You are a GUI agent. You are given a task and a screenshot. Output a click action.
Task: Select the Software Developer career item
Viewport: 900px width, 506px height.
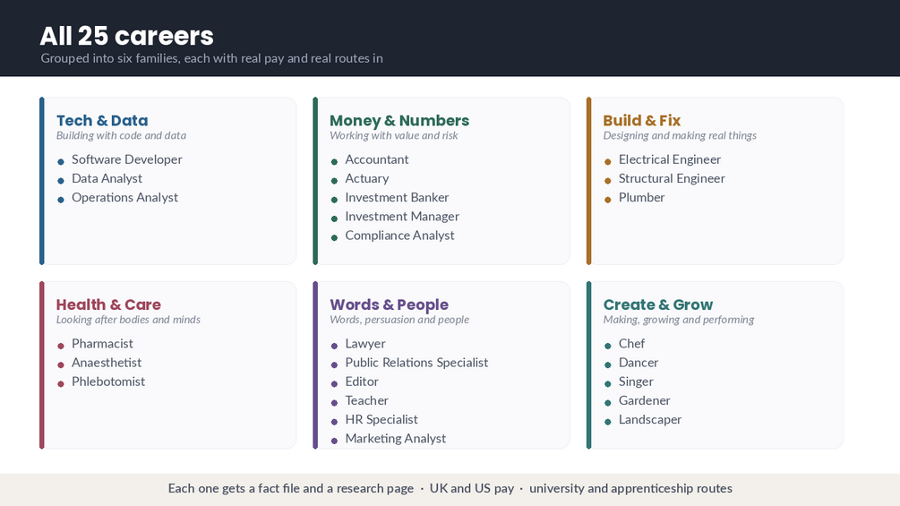tap(127, 159)
